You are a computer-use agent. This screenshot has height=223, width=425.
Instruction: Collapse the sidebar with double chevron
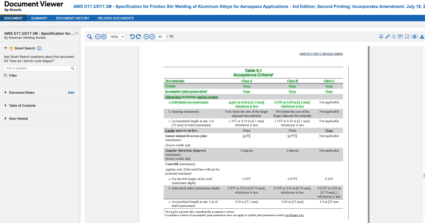coord(76,33)
